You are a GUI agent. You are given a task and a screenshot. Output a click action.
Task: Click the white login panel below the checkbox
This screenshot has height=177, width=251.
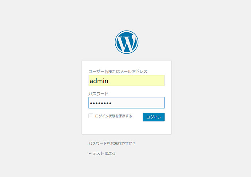(126, 128)
